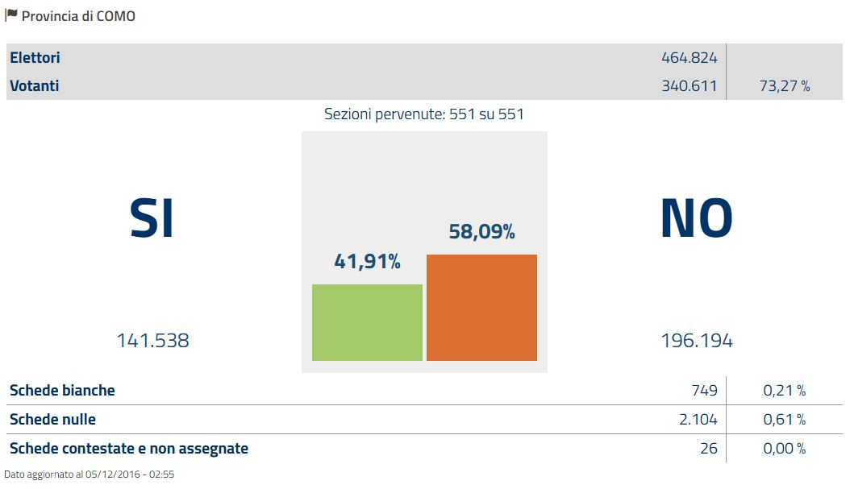The height and width of the screenshot is (489, 850).
Task: Click the Dato aggiornato timestamp text
Action: point(90,474)
